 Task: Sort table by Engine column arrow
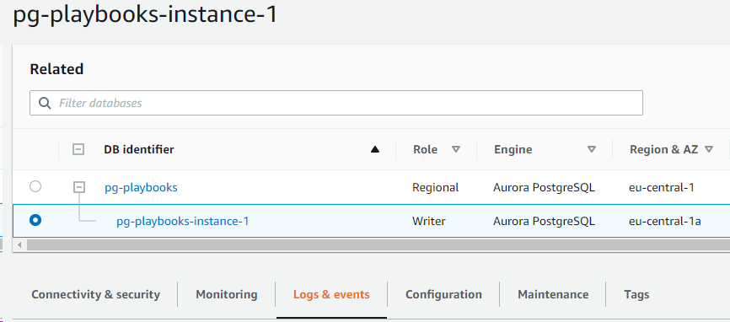click(x=592, y=149)
